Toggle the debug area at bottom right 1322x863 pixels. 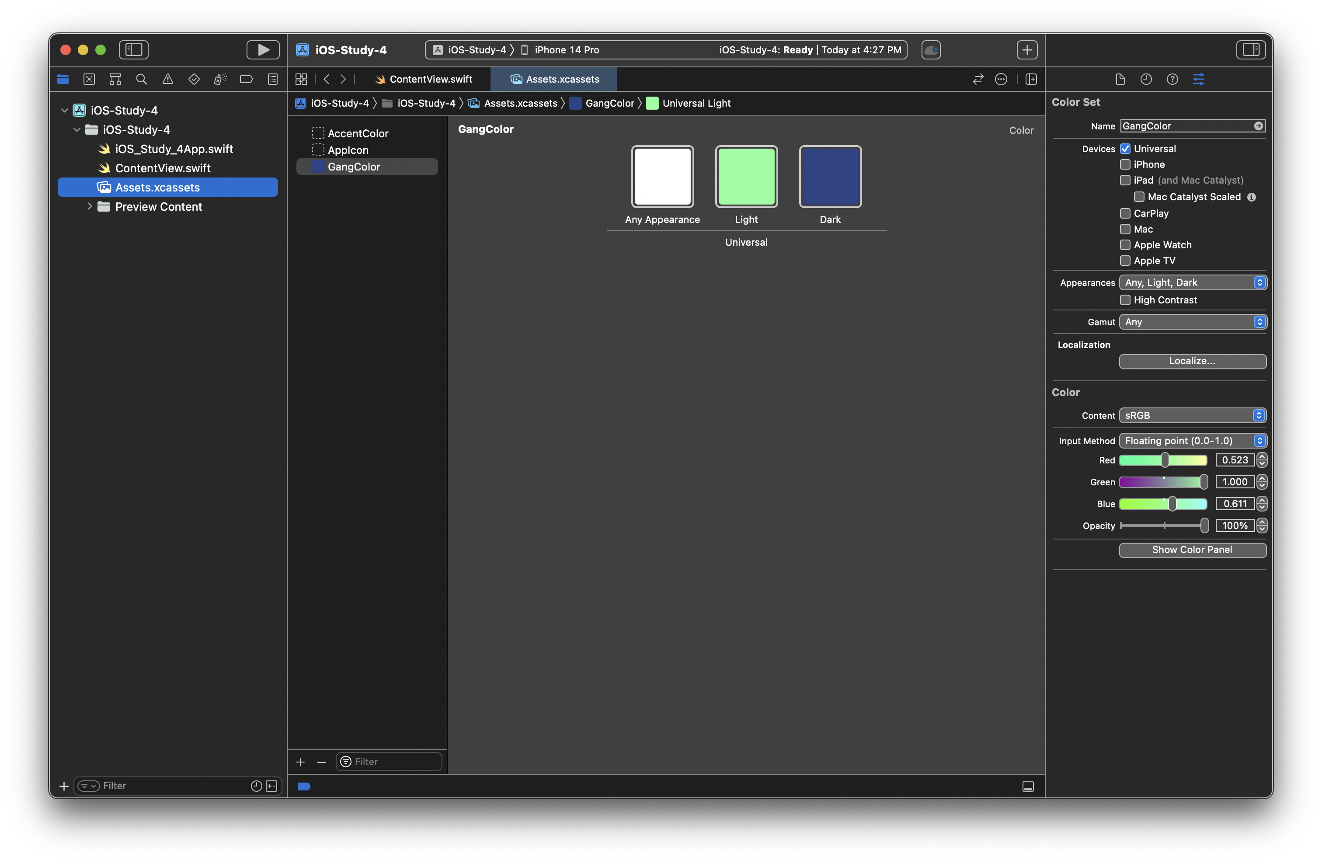pyautogui.click(x=1028, y=786)
